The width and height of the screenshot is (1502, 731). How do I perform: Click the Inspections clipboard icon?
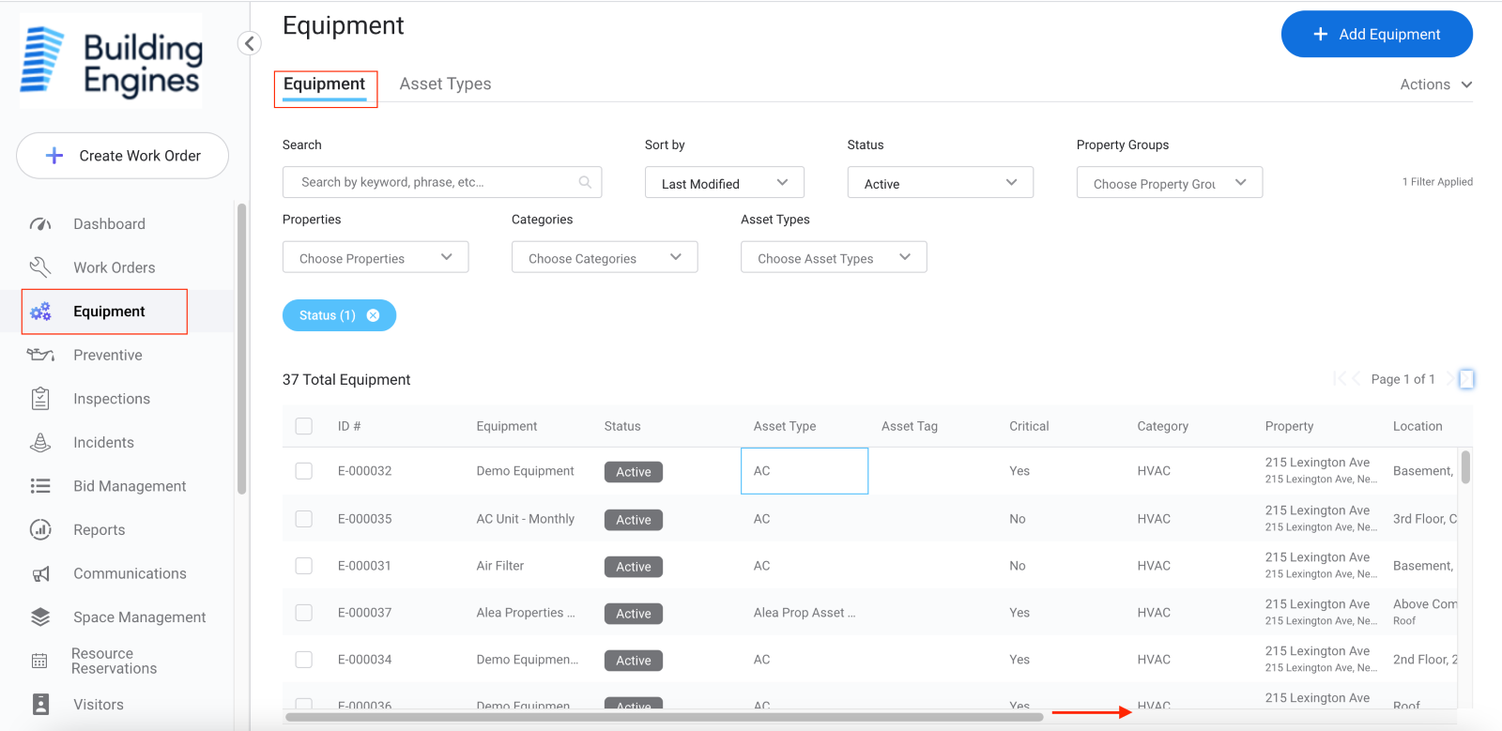click(x=40, y=399)
